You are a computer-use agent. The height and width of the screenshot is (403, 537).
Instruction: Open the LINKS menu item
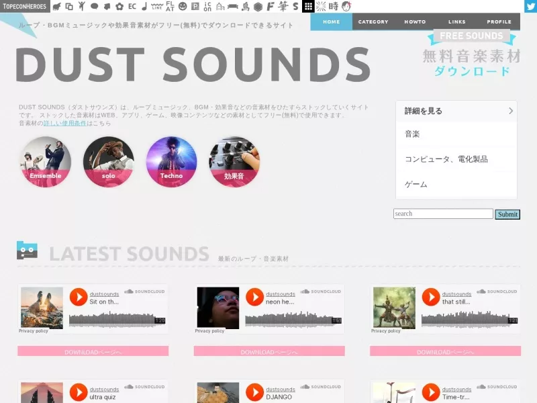click(x=457, y=21)
